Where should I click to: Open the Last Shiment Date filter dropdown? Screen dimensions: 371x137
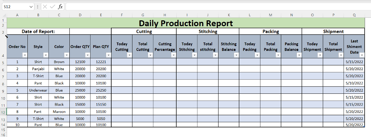click(362, 55)
